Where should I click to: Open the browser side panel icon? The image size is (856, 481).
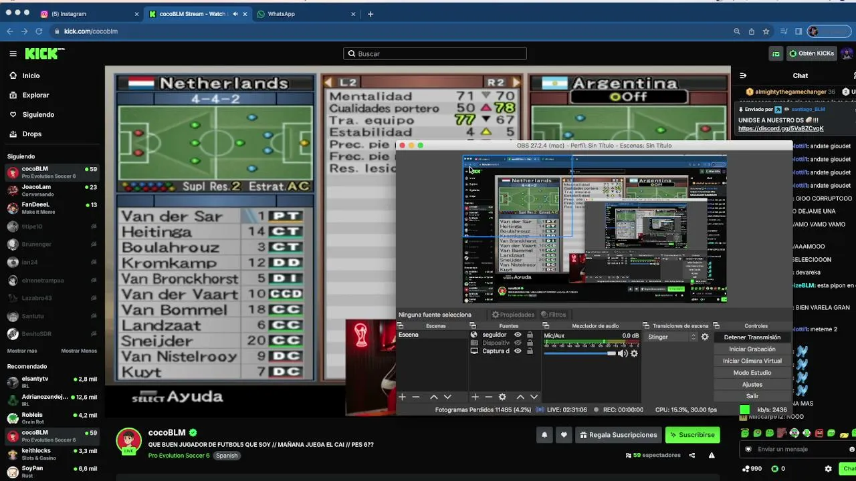pyautogui.click(x=798, y=31)
